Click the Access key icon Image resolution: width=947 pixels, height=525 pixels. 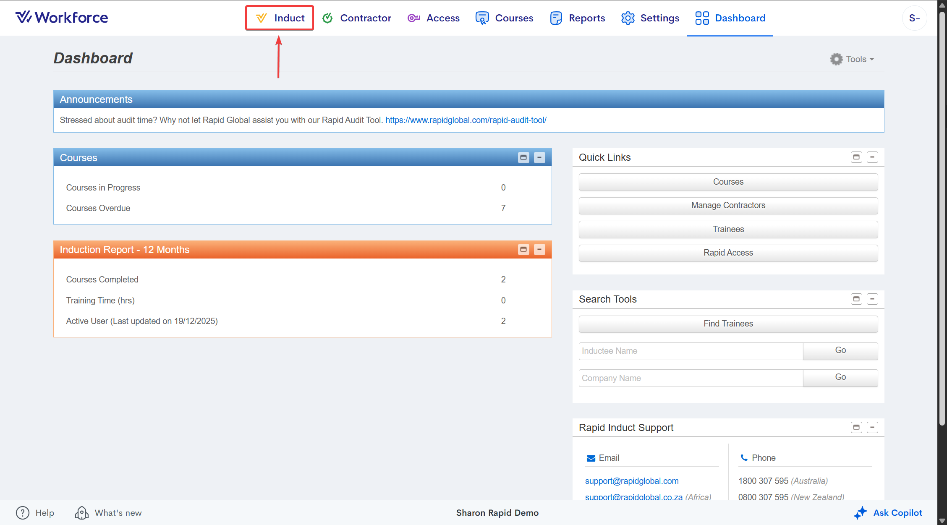[413, 18]
